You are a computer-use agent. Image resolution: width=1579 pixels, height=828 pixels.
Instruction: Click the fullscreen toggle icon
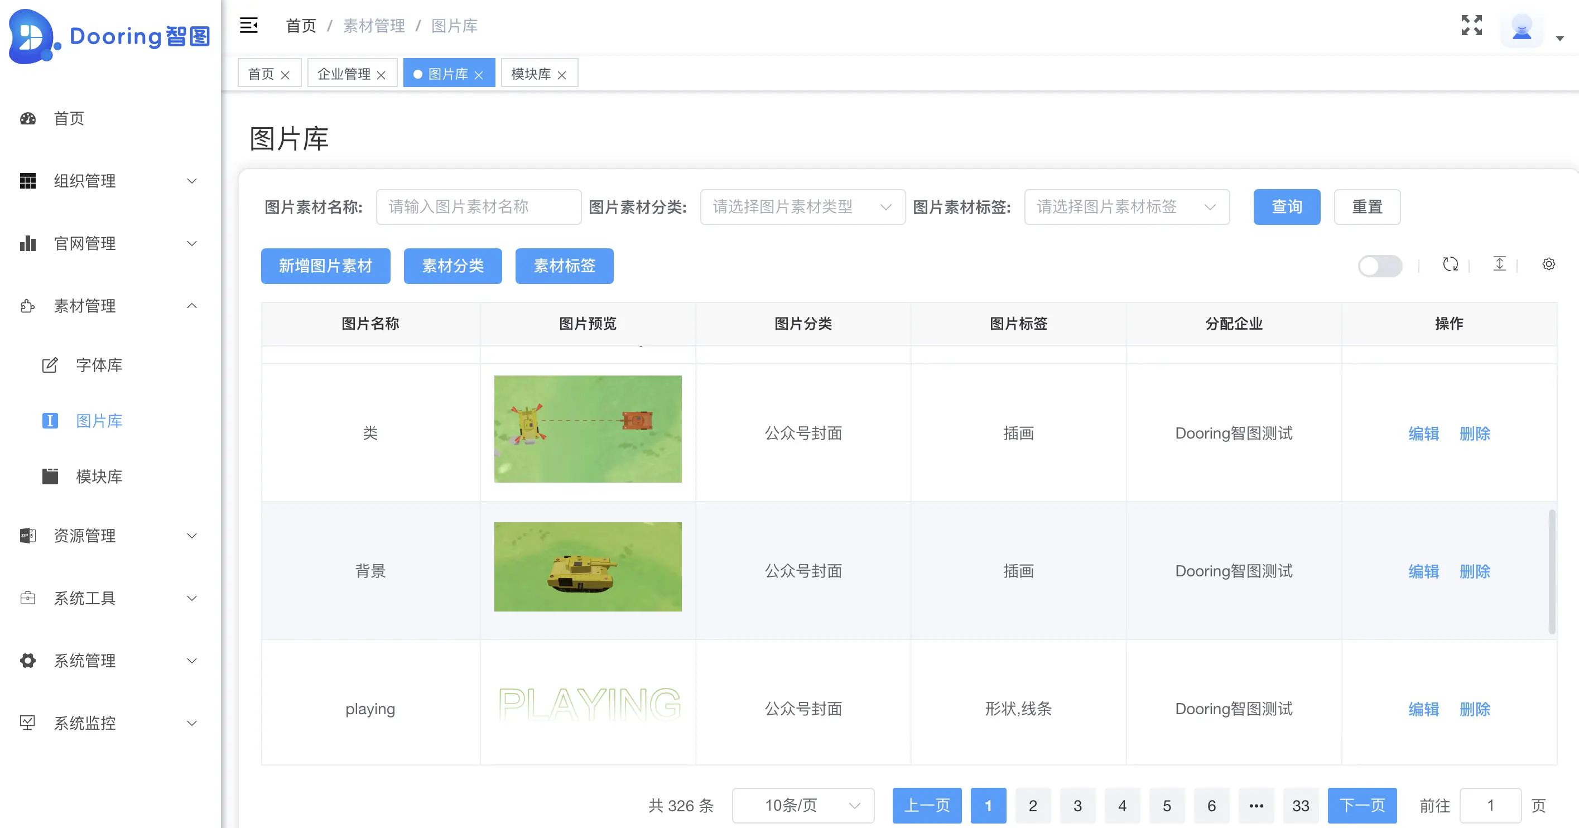tap(1471, 25)
